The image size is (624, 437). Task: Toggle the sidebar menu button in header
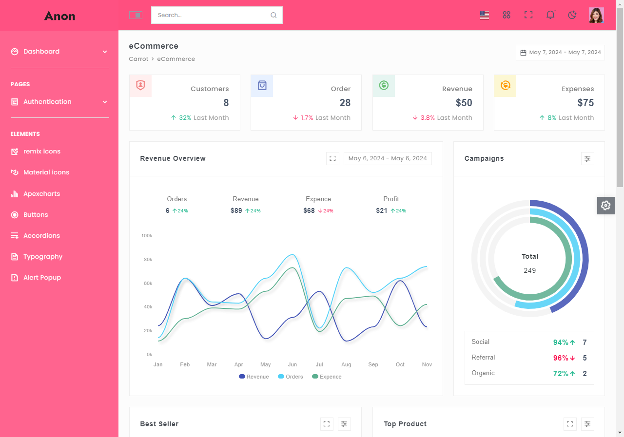point(136,15)
